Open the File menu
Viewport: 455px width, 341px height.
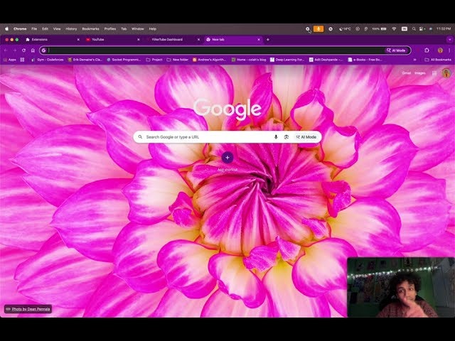click(34, 29)
